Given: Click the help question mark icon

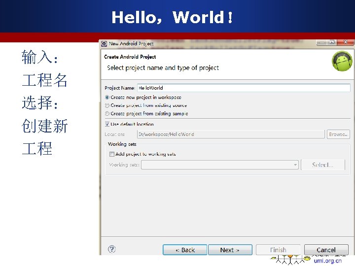Looking at the screenshot, I should point(111,249).
